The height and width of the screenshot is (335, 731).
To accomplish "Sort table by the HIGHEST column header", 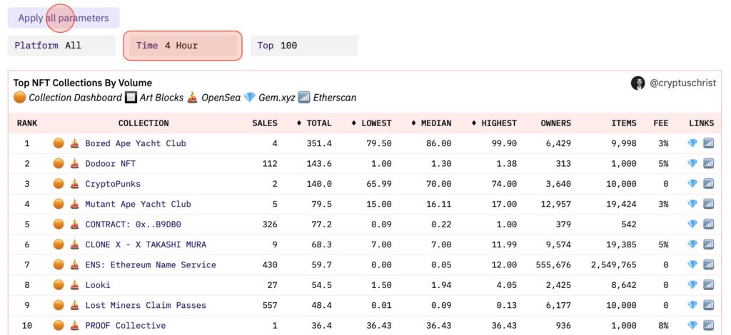I will click(494, 123).
